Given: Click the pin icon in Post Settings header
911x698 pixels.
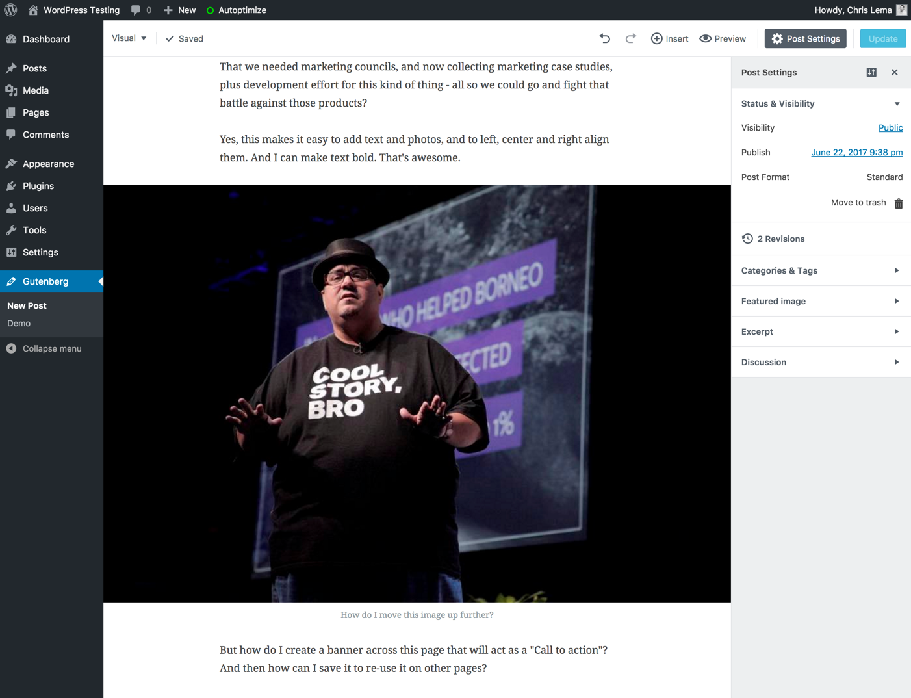Looking at the screenshot, I should click(871, 72).
